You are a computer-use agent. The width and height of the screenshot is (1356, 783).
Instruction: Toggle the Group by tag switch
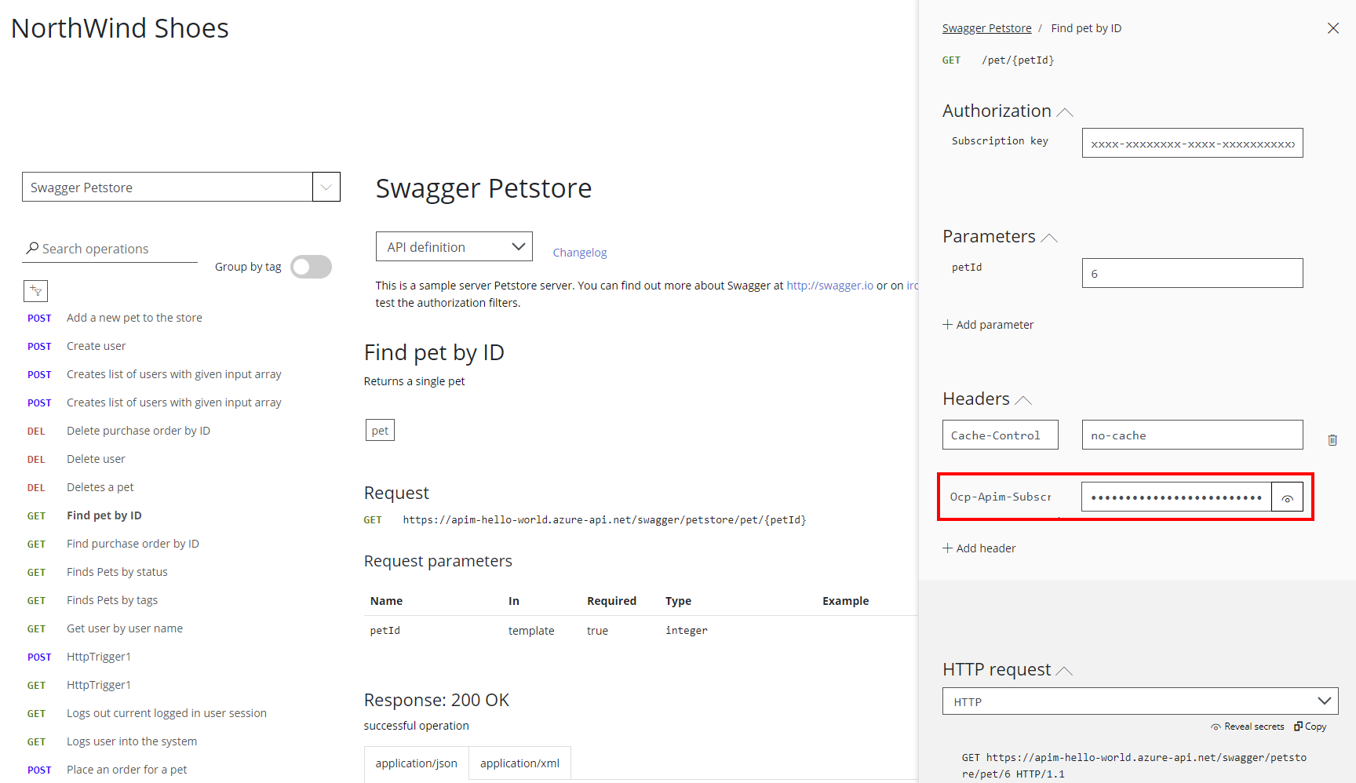coord(311,267)
